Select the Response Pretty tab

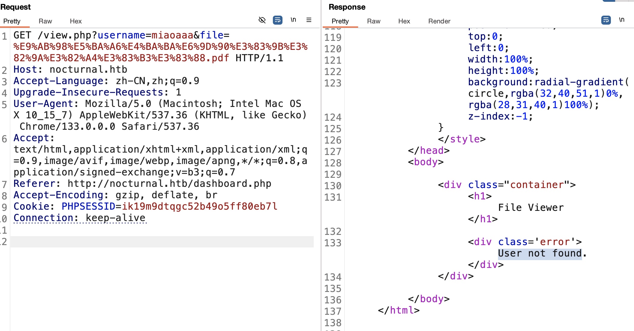coord(340,21)
